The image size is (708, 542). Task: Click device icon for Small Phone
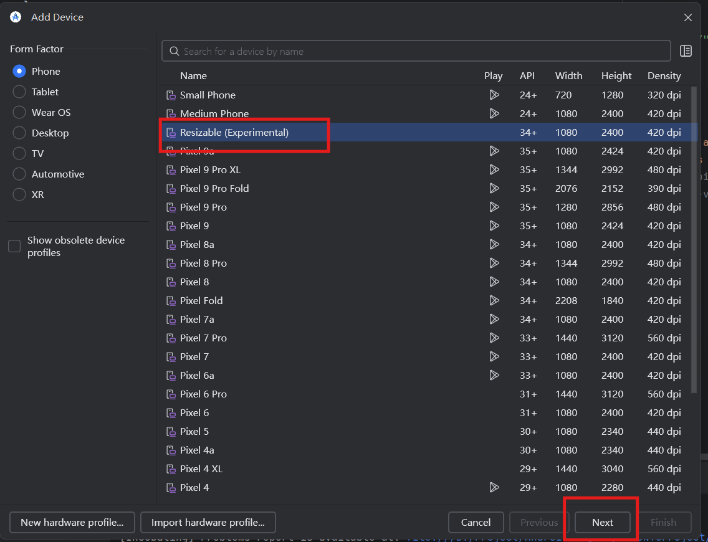tap(171, 95)
